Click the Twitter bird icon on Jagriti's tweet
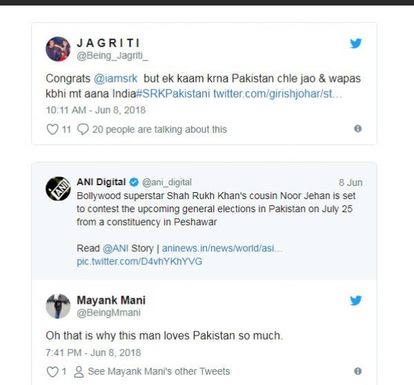The image size is (414, 385). click(356, 43)
